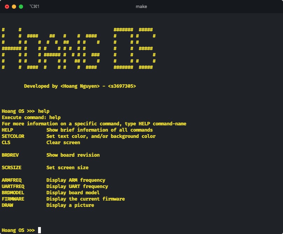Click the 'Display a picture' description

(70, 205)
